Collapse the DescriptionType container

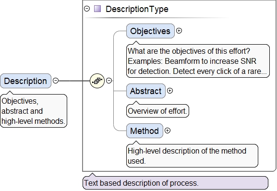coord(87,9)
